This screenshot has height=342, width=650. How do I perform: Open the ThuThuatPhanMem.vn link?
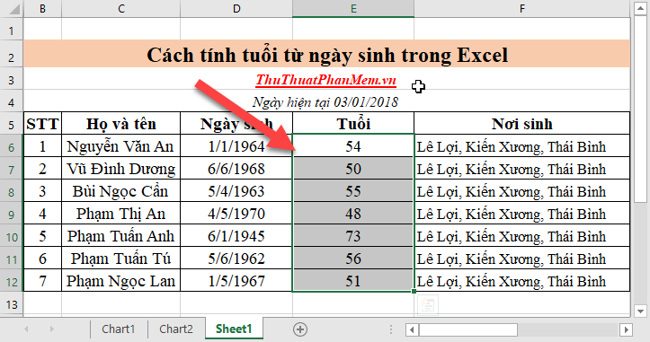[x=325, y=80]
